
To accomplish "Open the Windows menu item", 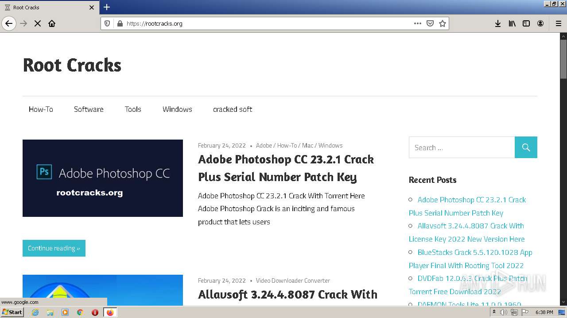I will pos(177,109).
